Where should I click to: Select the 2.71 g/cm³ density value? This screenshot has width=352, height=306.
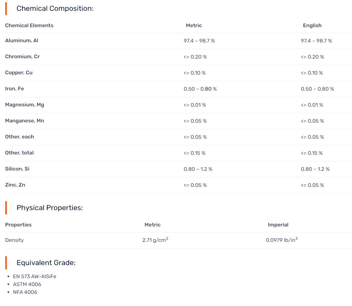[x=155, y=240]
